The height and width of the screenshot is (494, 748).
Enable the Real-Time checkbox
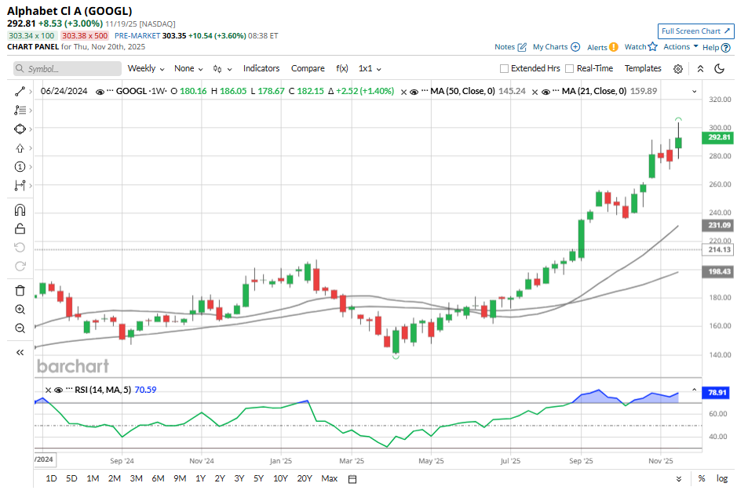(x=570, y=69)
